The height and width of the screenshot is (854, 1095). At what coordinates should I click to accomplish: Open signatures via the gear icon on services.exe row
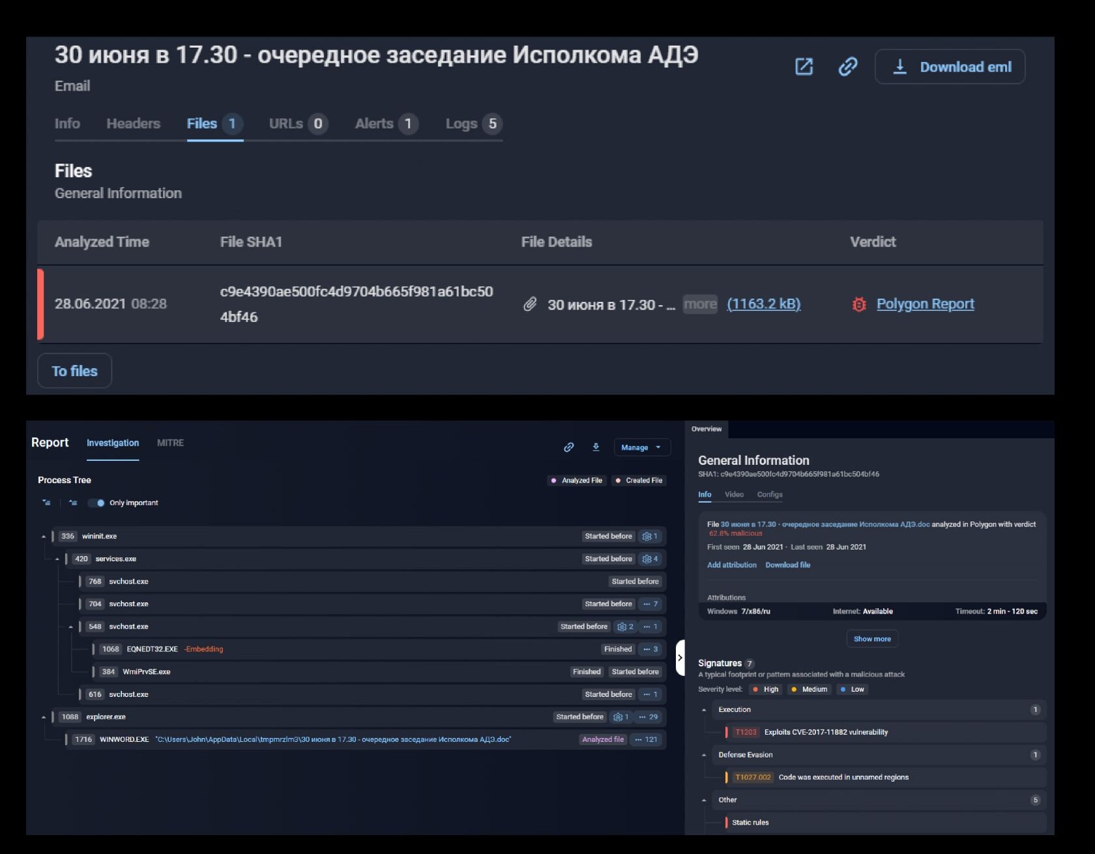pyautogui.click(x=648, y=559)
